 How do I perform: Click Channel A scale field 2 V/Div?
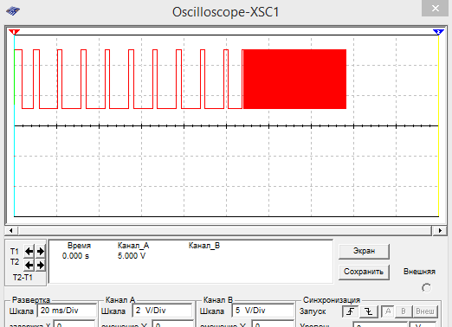(163, 311)
